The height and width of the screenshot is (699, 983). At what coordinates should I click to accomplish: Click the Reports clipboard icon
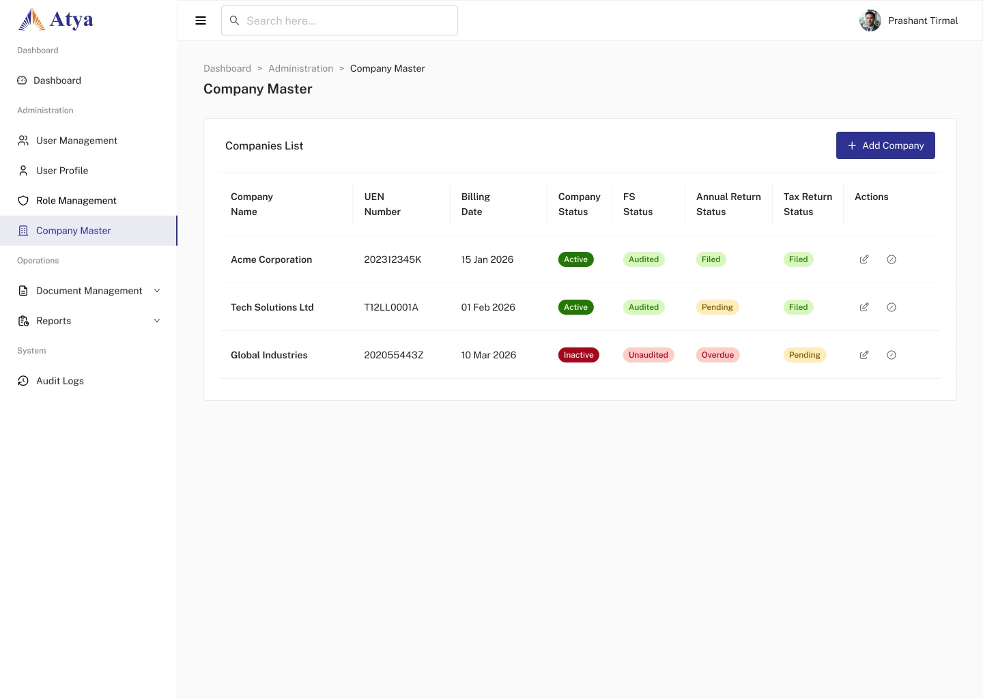pos(23,321)
